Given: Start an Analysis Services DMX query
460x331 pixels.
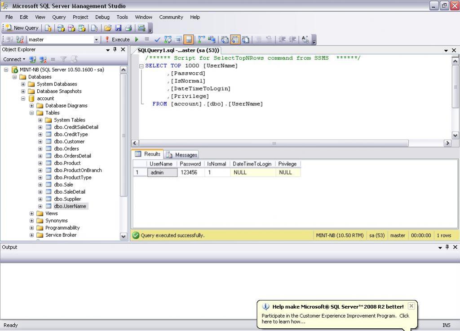Looking at the screenshot, I should pos(71,28).
